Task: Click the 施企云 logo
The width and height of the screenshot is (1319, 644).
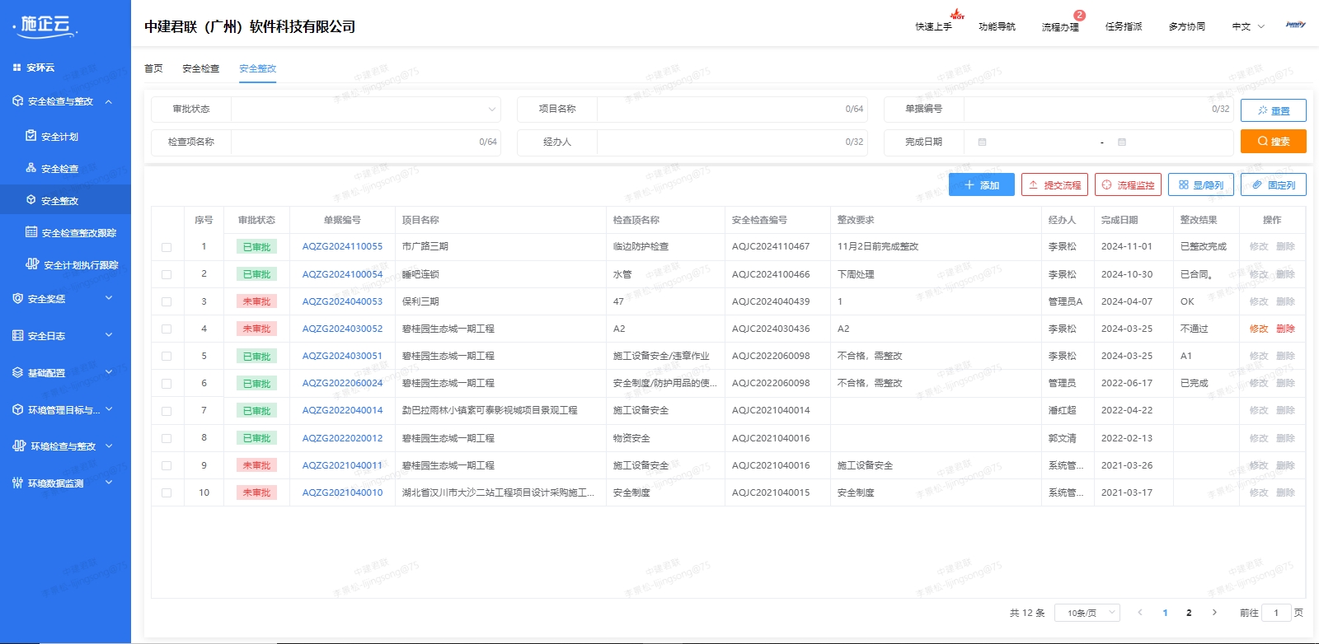Action: pos(46,26)
